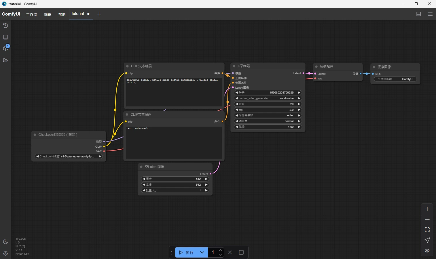Click fit view icon on canvas controls
The width and height of the screenshot is (436, 259).
427,230
